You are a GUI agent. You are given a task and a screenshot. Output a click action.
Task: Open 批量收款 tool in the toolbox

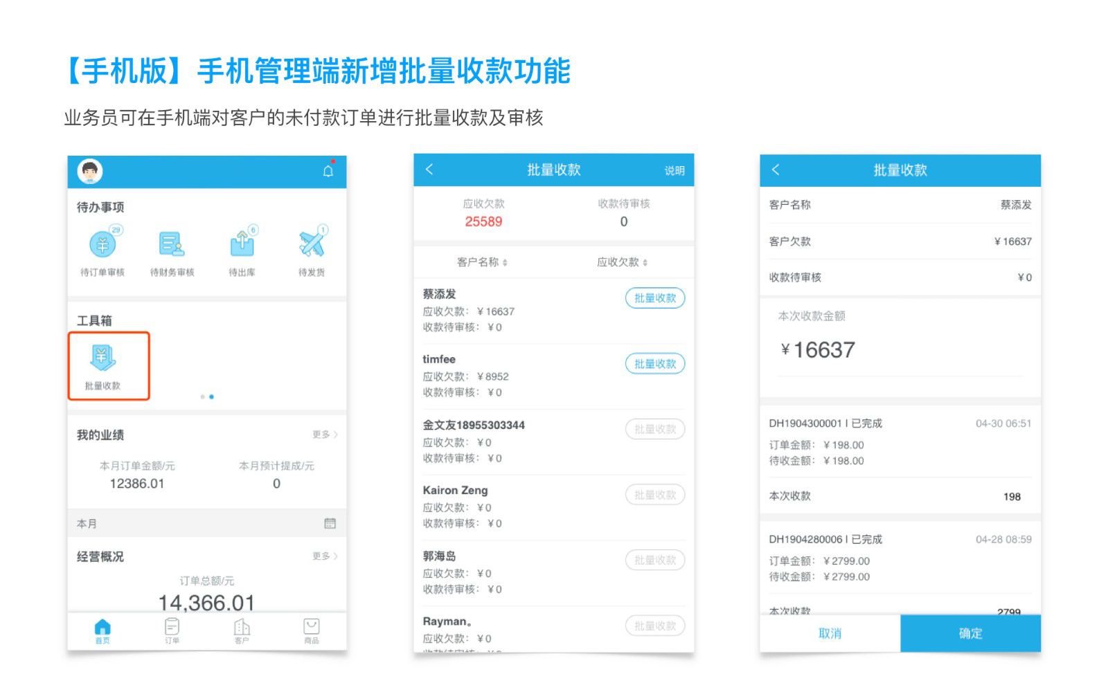point(102,365)
